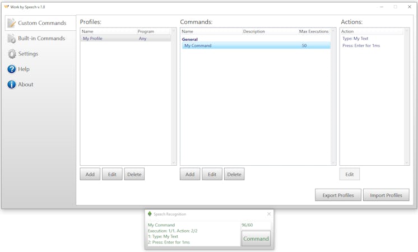
Task: Open the About tab
Action: pyautogui.click(x=40, y=85)
